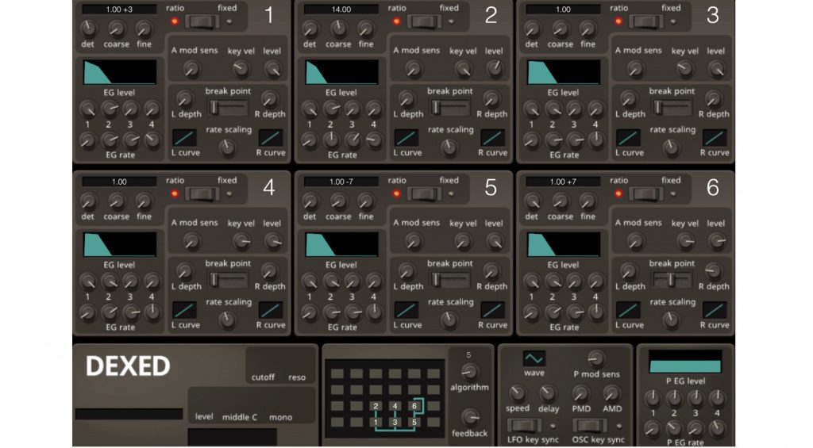The height and width of the screenshot is (448, 813).
Task: Adjust the LFO speed knob
Action: (517, 393)
